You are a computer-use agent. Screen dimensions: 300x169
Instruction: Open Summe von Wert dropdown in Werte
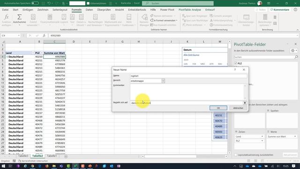295,137
